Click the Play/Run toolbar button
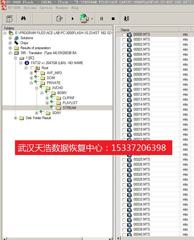 click(x=72, y=19)
